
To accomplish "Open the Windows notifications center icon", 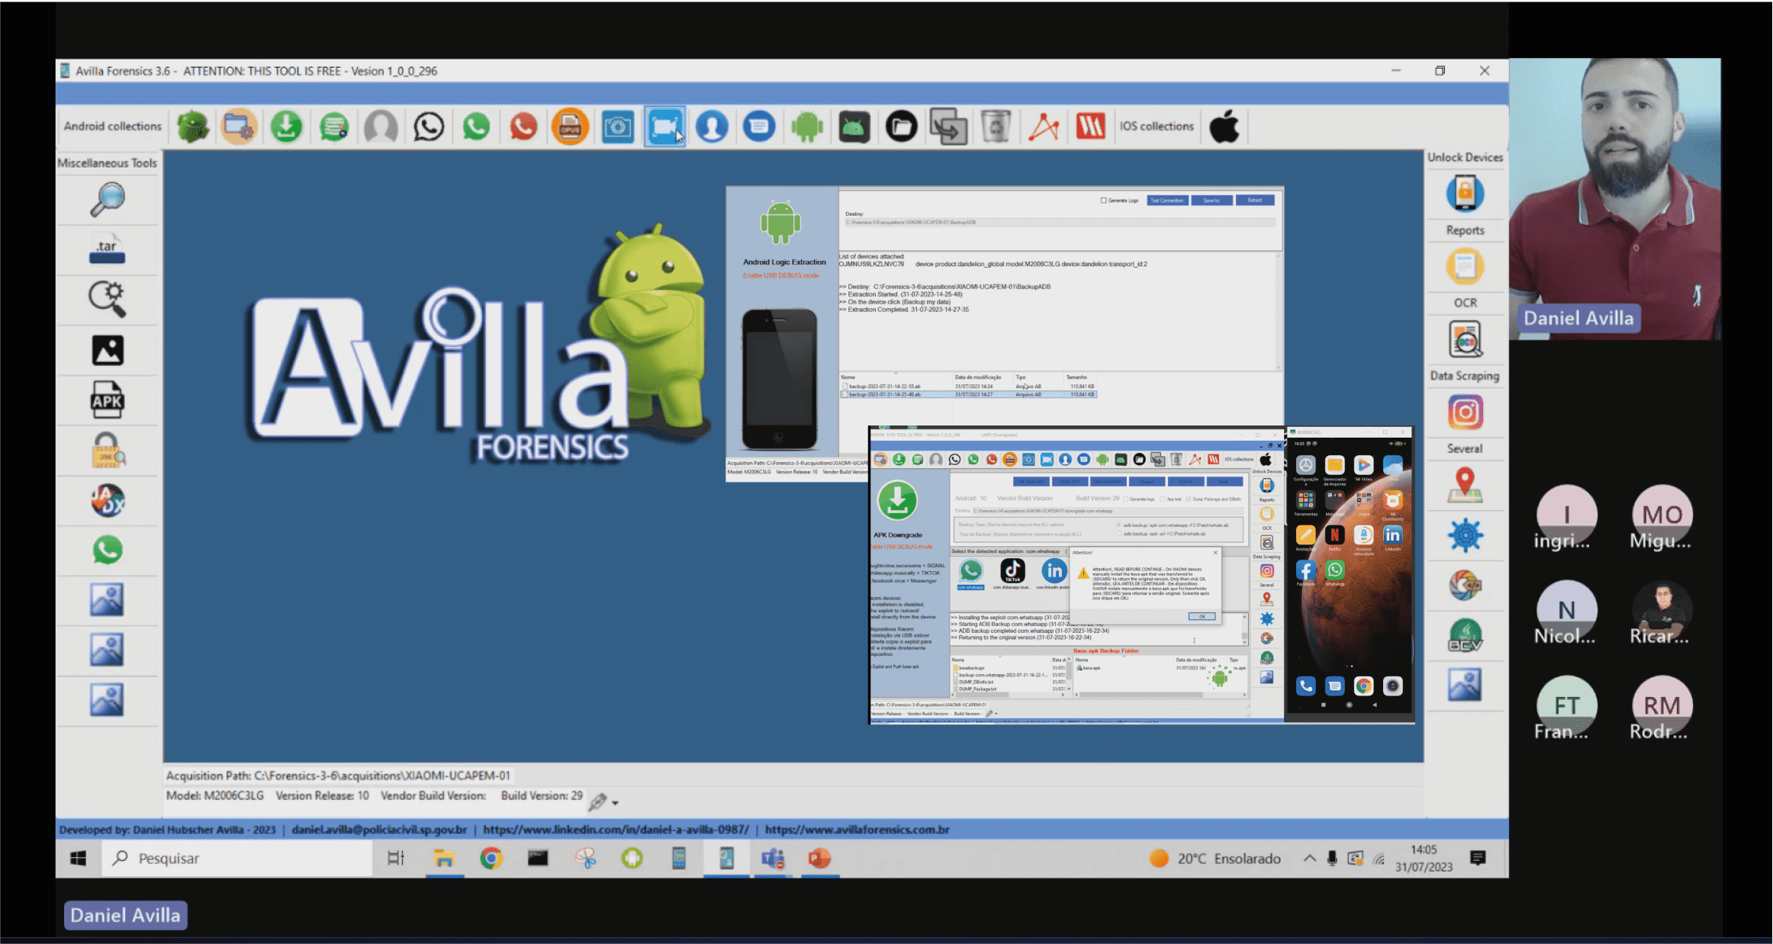I will coord(1478,859).
